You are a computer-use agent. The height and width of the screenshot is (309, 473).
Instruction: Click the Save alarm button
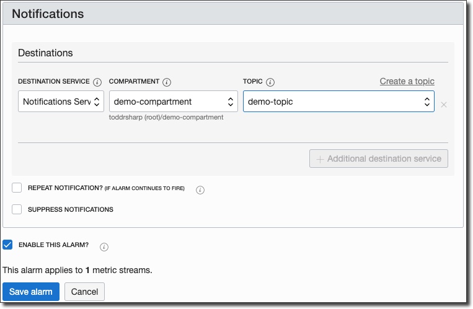click(x=31, y=292)
